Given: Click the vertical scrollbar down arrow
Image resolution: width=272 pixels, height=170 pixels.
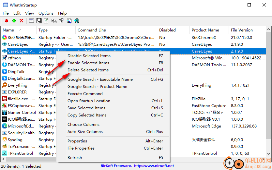Looking at the screenshot, I should click(268, 153).
